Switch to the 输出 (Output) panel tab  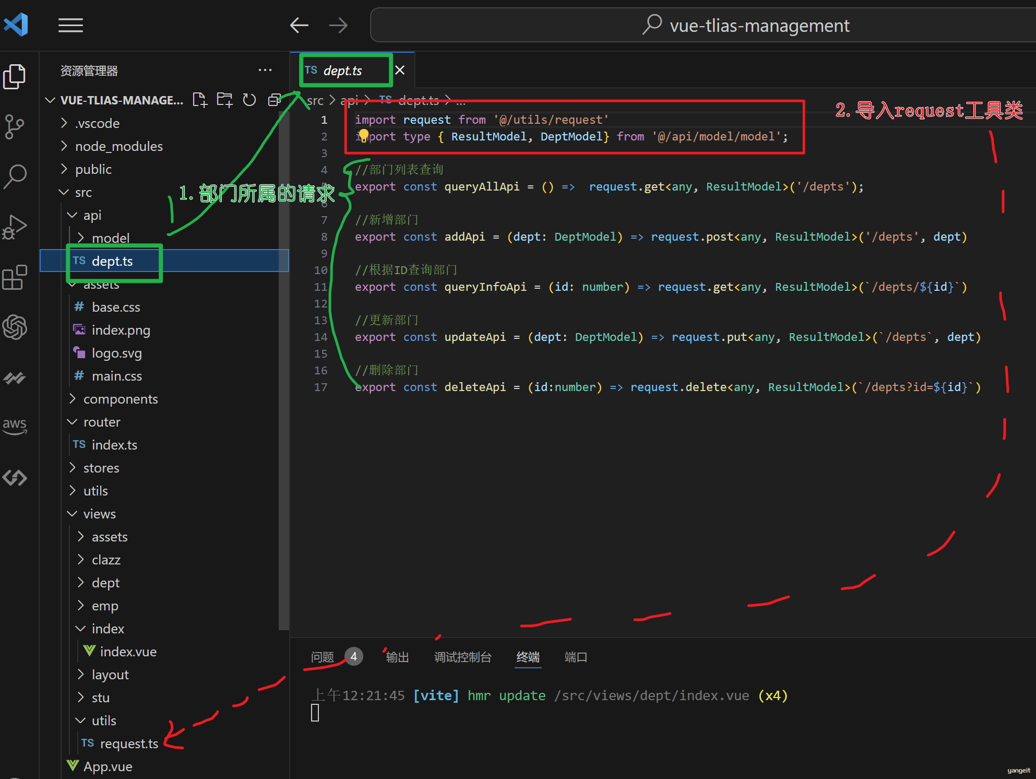click(397, 657)
